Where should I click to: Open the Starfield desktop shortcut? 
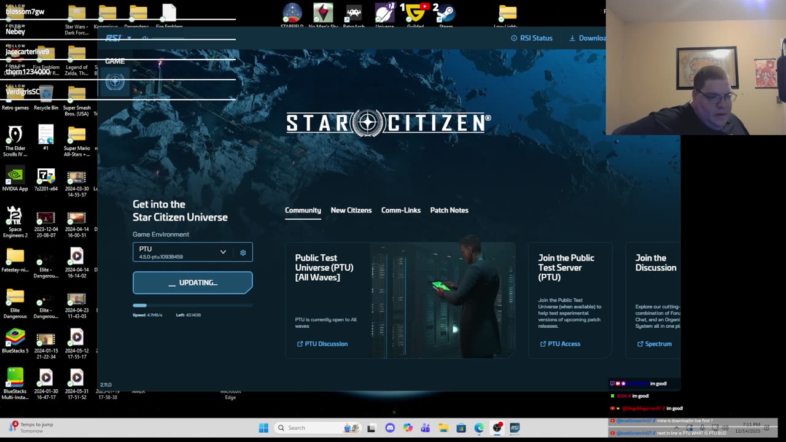tap(292, 15)
